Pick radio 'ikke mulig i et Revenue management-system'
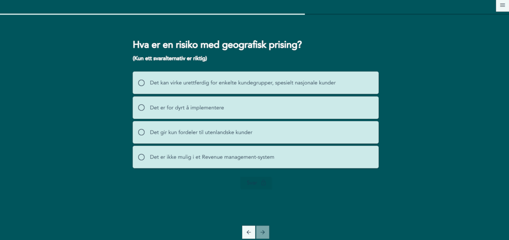This screenshot has height=240, width=509. click(141, 157)
